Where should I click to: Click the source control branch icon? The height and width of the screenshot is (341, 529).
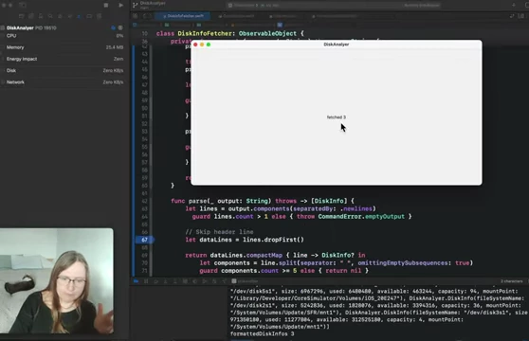click(136, 5)
